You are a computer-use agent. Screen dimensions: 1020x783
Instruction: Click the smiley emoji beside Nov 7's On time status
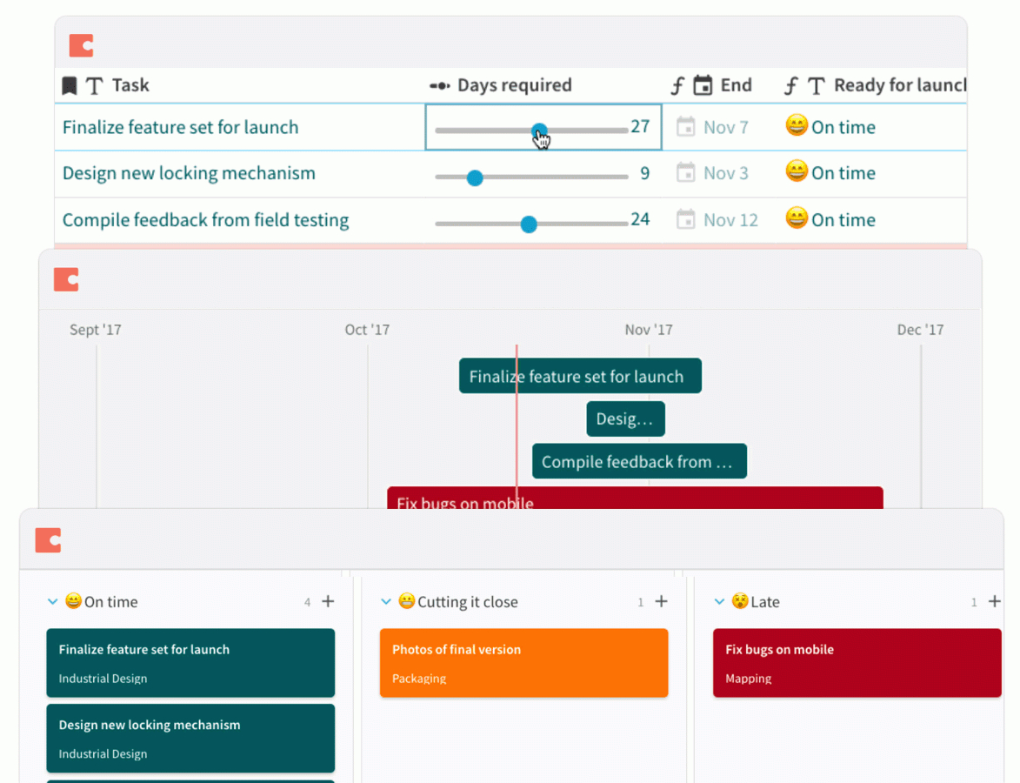tap(796, 126)
